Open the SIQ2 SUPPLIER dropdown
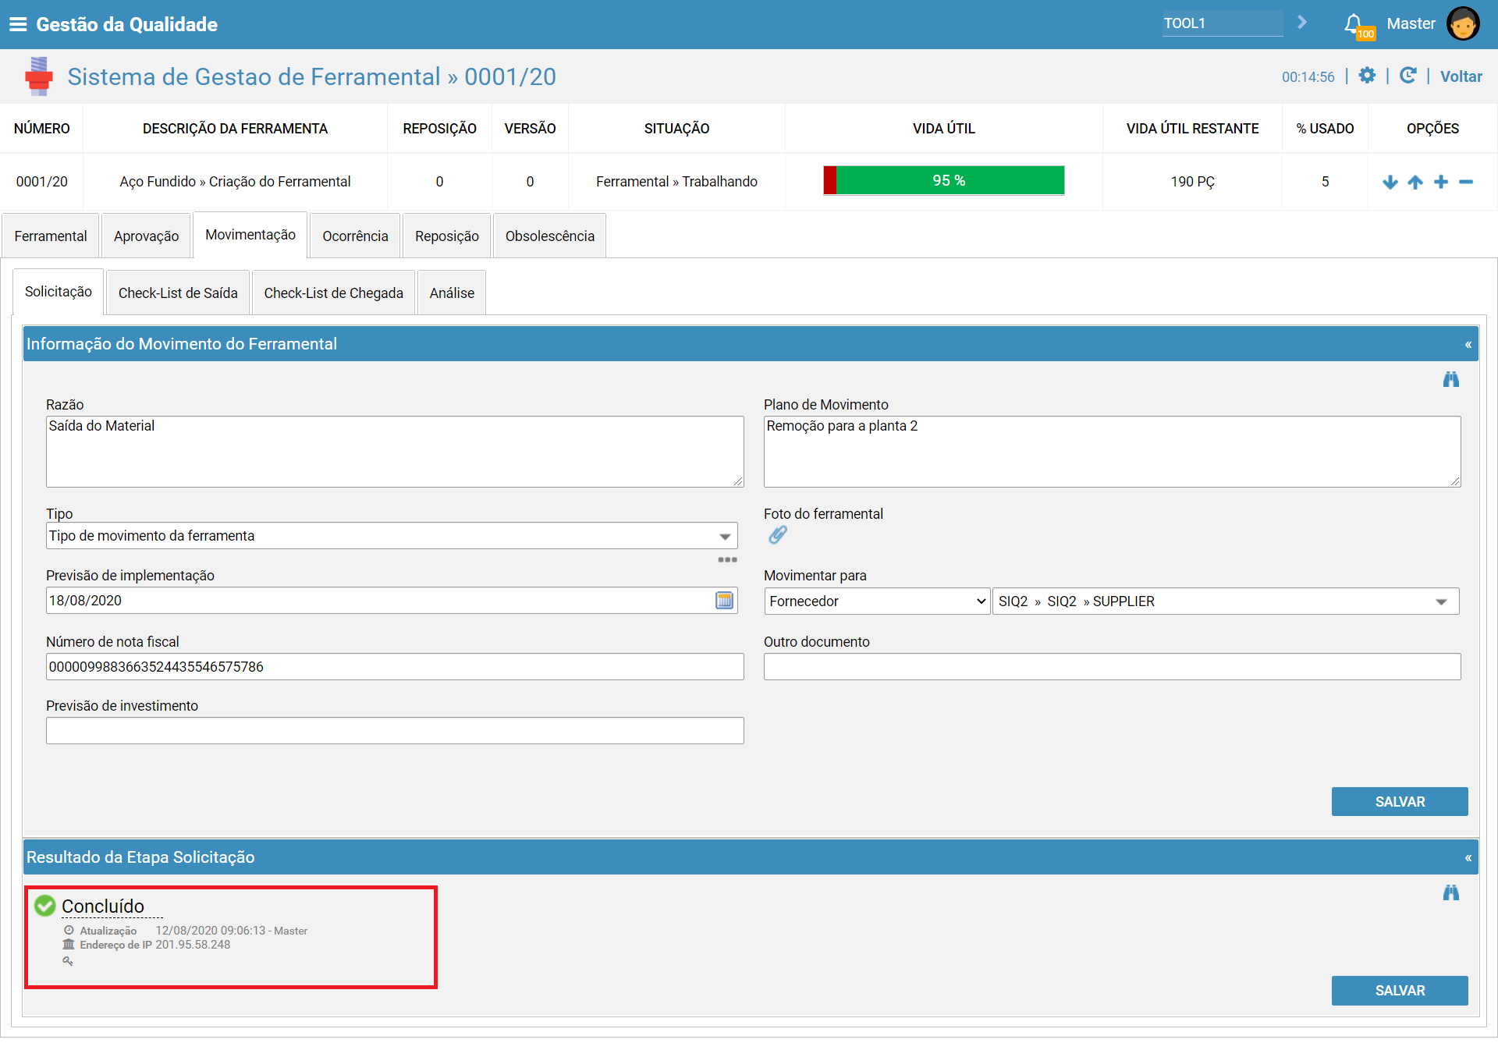This screenshot has height=1043, width=1498. tap(1226, 601)
